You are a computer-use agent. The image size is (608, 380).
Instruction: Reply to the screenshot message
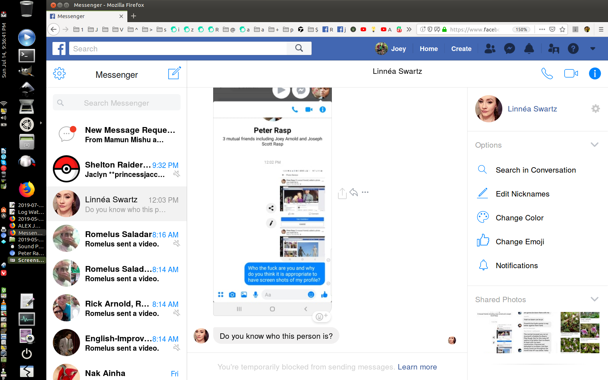point(354,193)
